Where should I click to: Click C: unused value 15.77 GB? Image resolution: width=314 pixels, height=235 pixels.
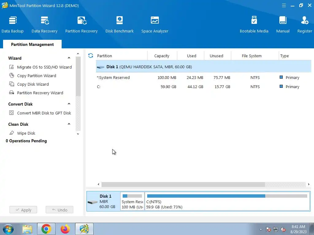222,87
